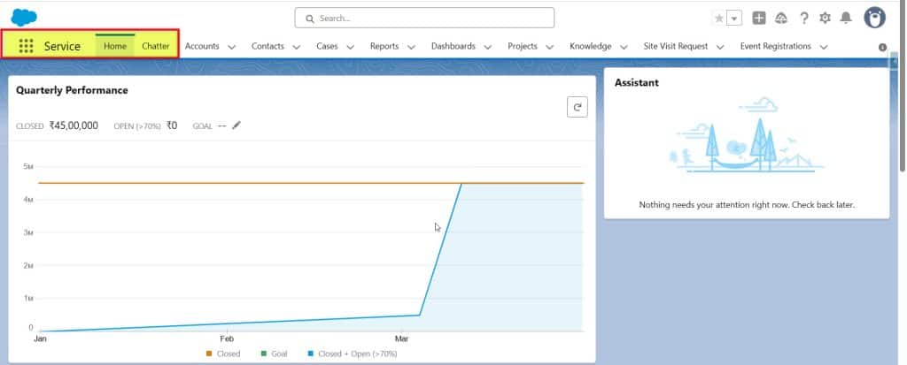This screenshot has width=907, height=365.
Task: Expand the Site Visit Request chevron
Action: tap(720, 48)
